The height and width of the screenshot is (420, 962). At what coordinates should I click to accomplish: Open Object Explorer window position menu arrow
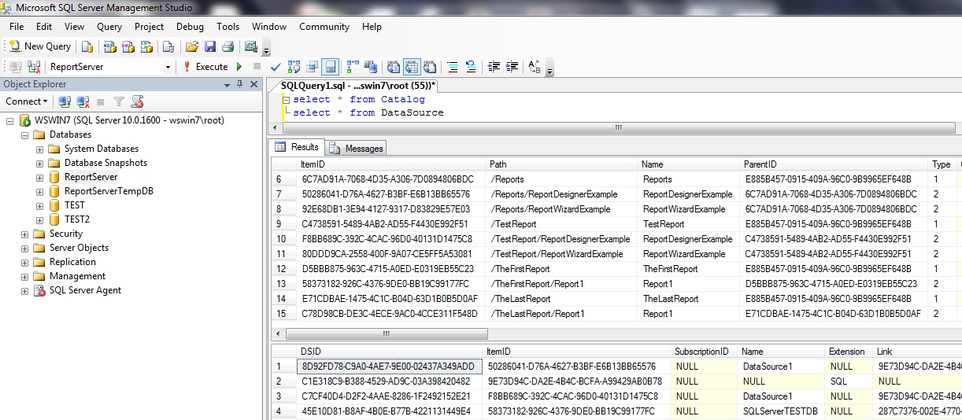tap(228, 84)
